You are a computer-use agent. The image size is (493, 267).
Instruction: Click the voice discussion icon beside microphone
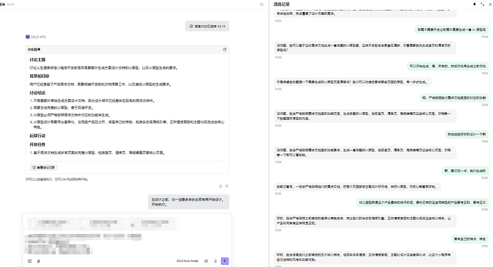pyautogui.click(x=206, y=261)
